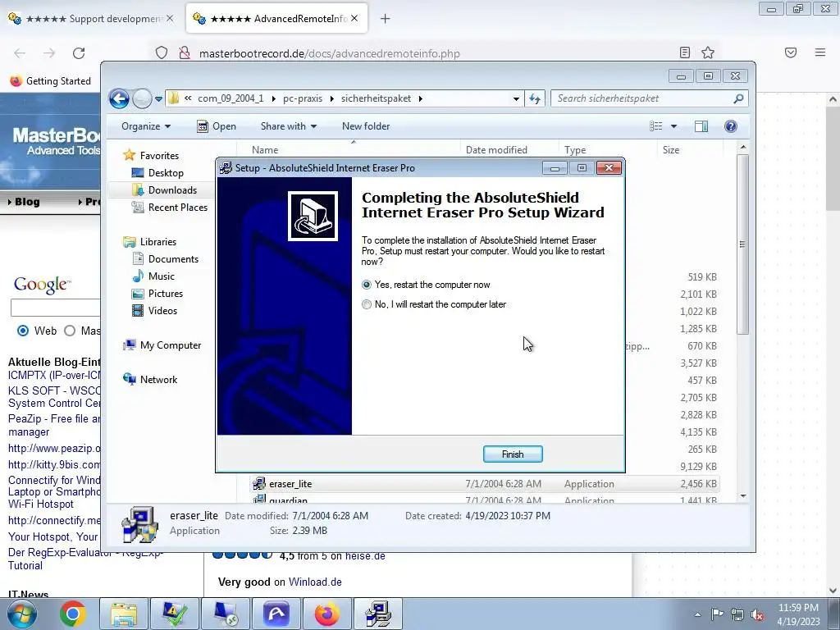Open the Blog menu on website
This screenshot has width=840, height=630.
click(24, 202)
